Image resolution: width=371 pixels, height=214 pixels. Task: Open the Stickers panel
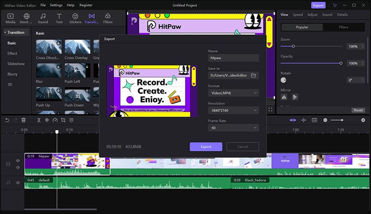75,19
